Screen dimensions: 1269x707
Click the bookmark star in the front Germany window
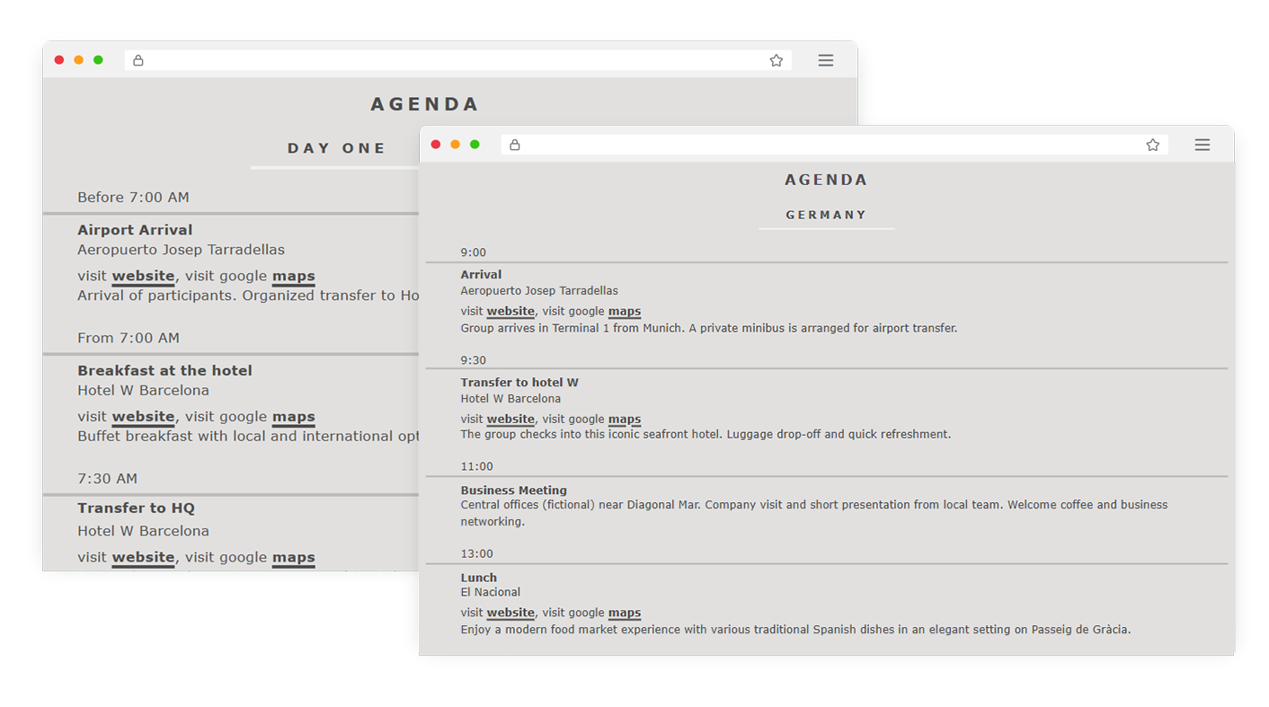[x=1153, y=145]
